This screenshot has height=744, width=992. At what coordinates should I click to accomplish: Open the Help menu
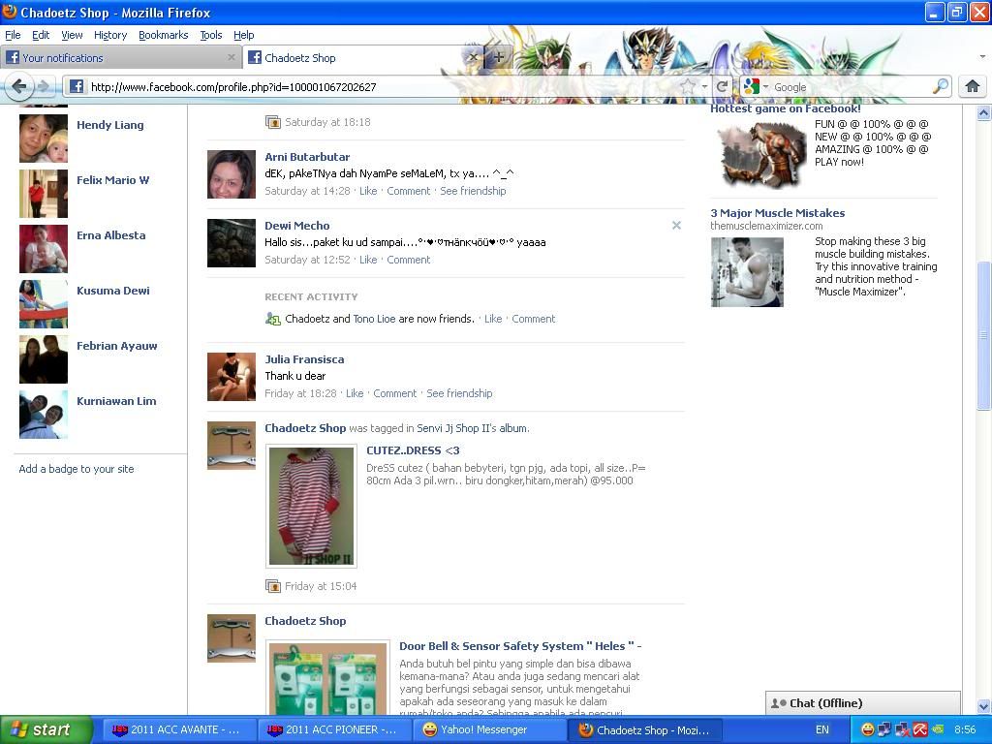click(243, 35)
